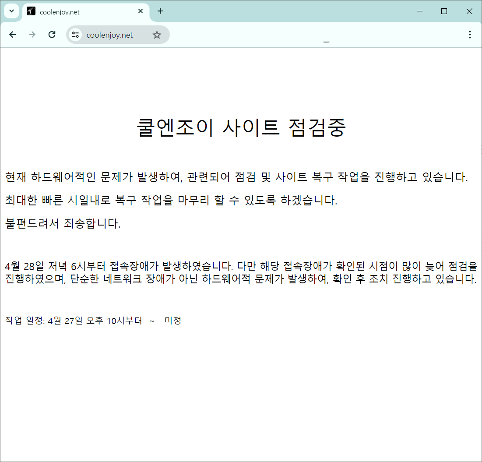
Task: Go forward to next page
Action: 32,35
